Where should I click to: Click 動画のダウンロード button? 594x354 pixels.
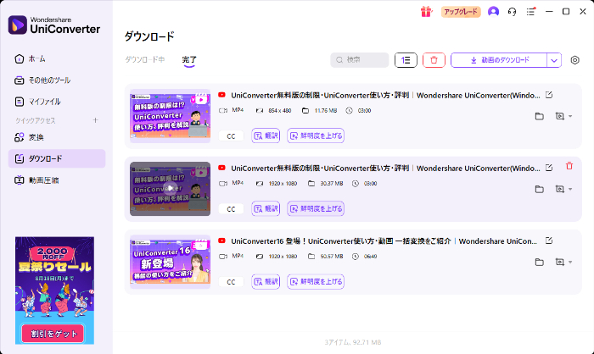click(x=499, y=60)
